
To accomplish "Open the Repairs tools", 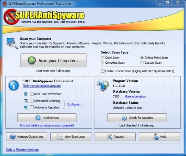I will click(x=115, y=137).
